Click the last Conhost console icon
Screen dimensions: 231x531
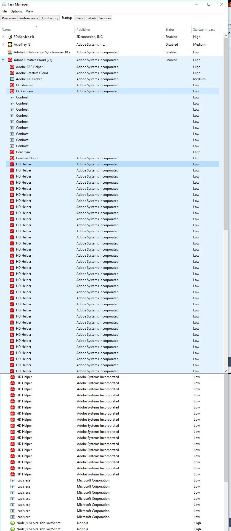12,146
